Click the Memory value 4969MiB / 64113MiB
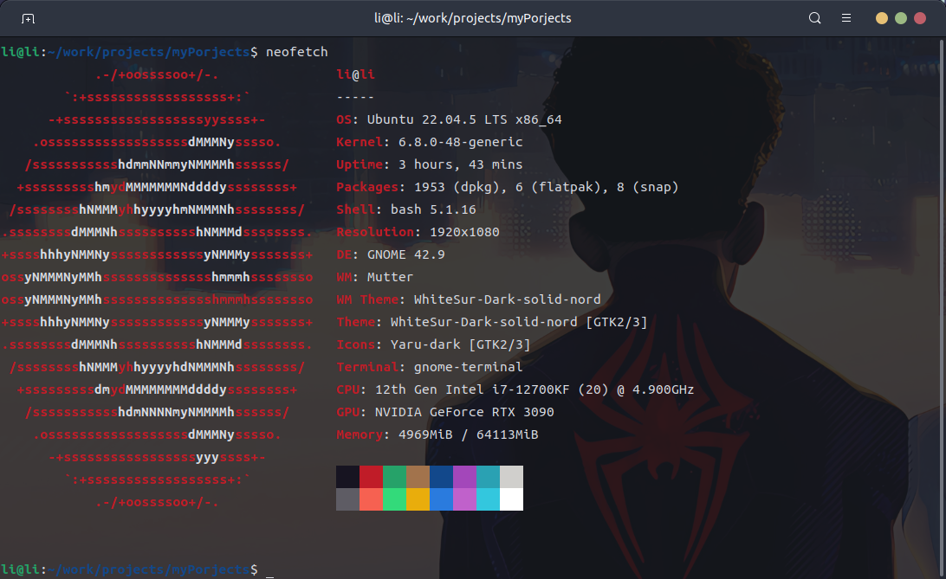Viewport: 946px width, 579px height. point(468,434)
